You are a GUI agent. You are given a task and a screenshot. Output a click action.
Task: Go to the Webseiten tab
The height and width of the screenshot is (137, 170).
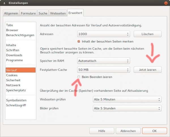click(58, 13)
